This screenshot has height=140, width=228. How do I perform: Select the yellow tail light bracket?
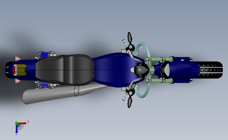click(x=22, y=70)
